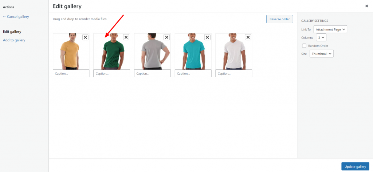Screen dimensions: 373x172
Task: Open the Size Thumbnail dropdown
Action: 322,54
